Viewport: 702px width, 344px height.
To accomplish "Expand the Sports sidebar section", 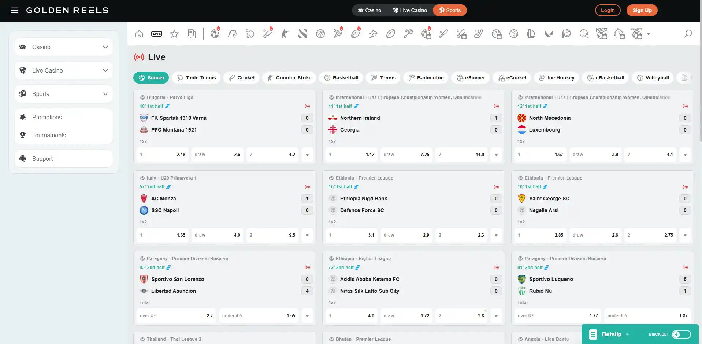I will 64,94.
